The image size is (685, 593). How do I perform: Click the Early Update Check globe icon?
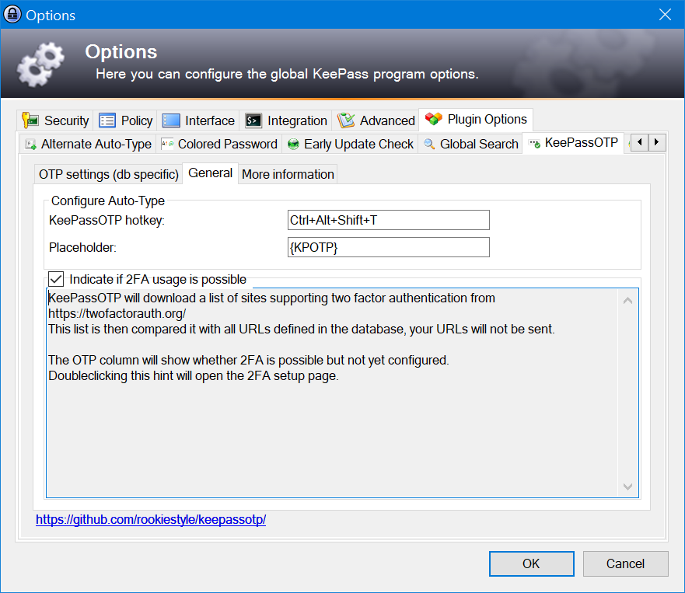tap(294, 144)
